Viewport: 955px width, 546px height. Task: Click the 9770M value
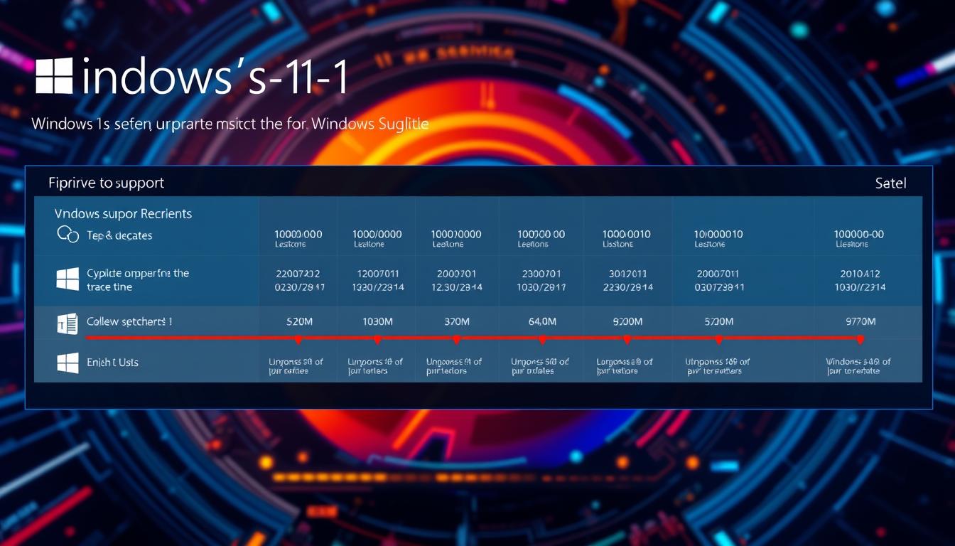pos(860,321)
